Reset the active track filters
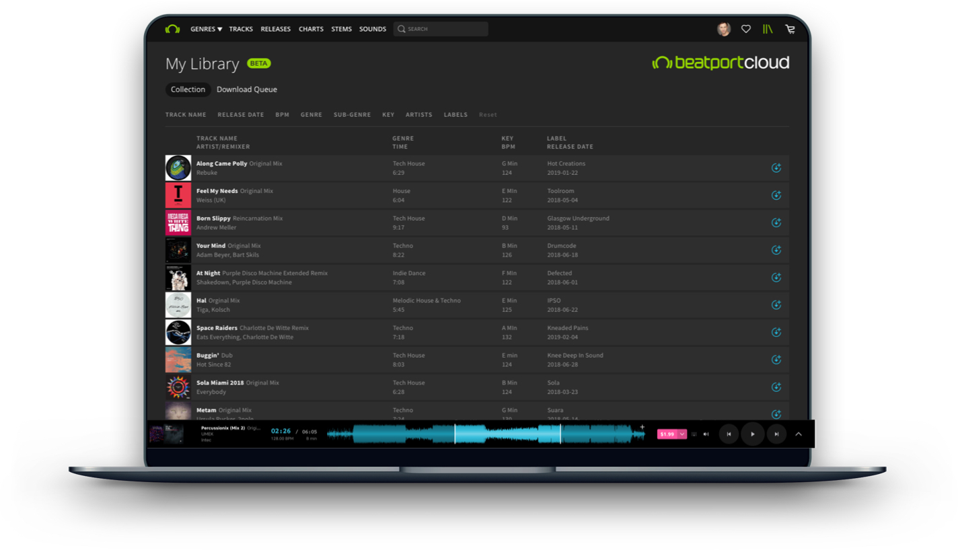Viewport: 958px width, 550px height. pyautogui.click(x=488, y=114)
